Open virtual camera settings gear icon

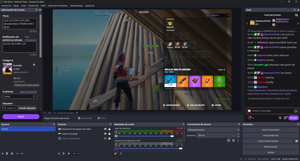pos(296,141)
